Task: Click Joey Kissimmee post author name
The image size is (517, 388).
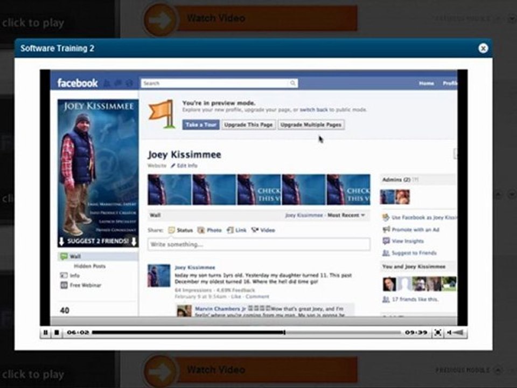Action: coord(195,268)
